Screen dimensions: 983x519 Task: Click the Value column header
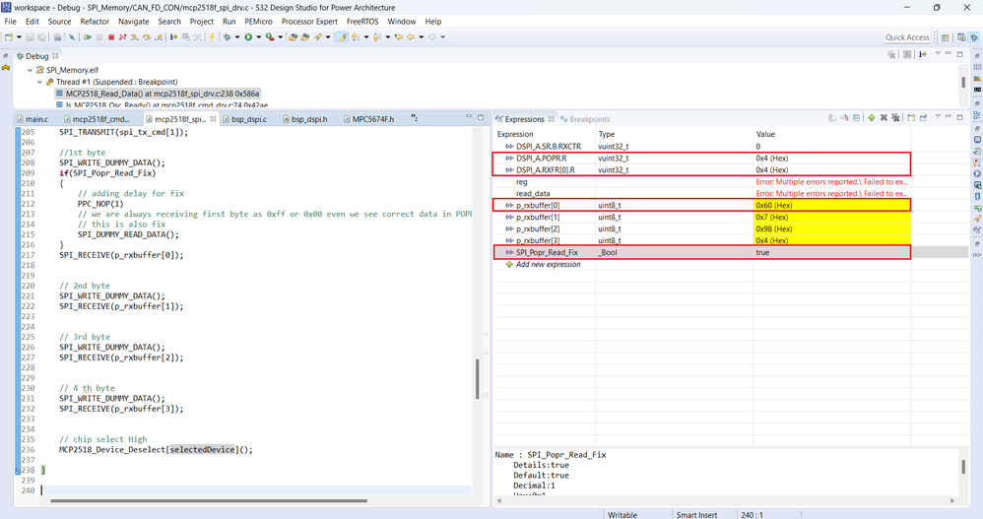(x=765, y=134)
